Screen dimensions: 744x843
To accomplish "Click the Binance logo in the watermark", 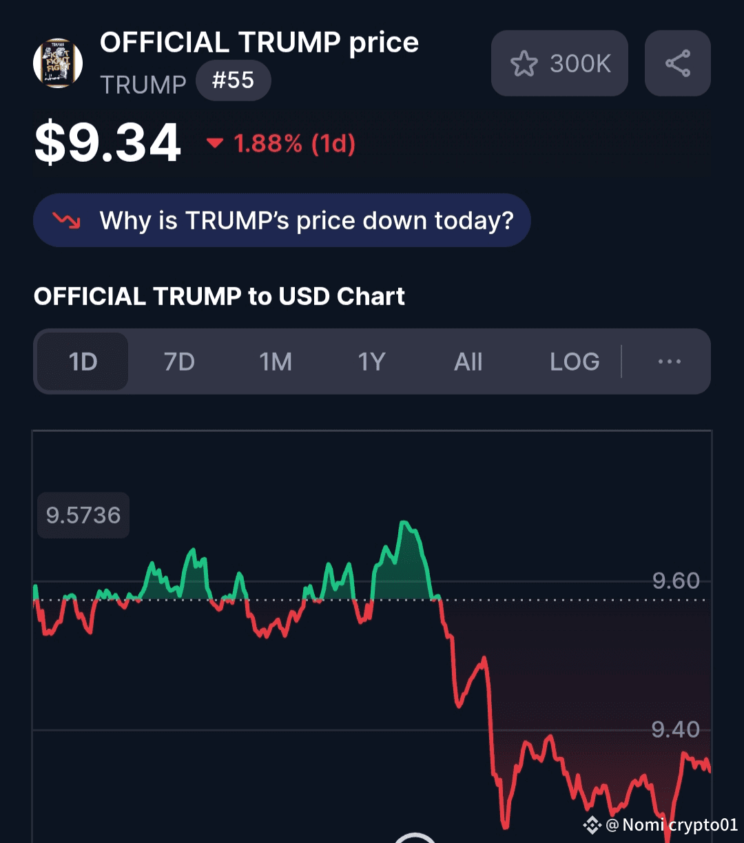I will tap(592, 824).
